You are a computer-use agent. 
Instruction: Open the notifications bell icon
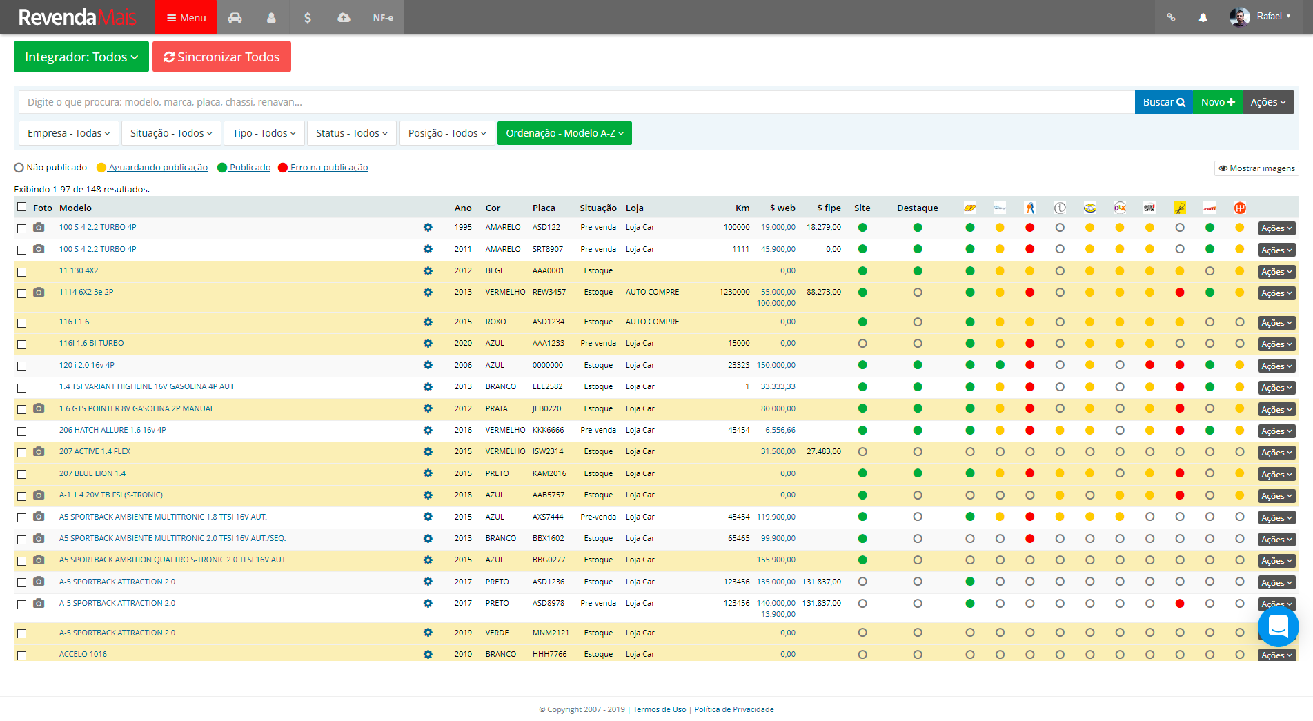(1203, 17)
